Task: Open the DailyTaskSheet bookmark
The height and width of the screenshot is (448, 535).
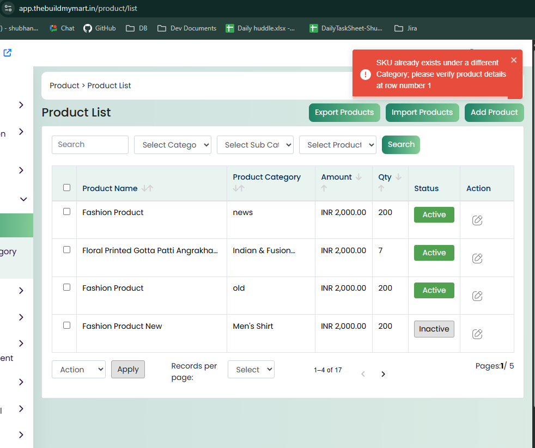Action: (345, 28)
